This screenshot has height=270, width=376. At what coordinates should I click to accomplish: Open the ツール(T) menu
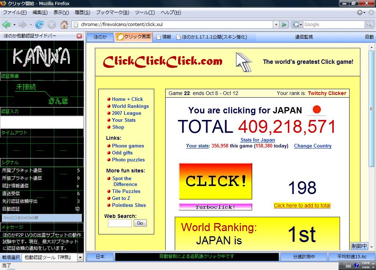coord(145,12)
